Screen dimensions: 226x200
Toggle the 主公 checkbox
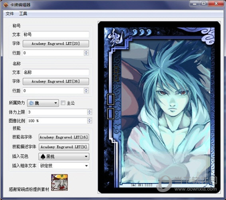click(x=63, y=103)
